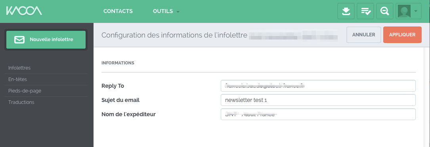Expand the Outils menu arrow
430x147 pixels.
[x=178, y=12]
